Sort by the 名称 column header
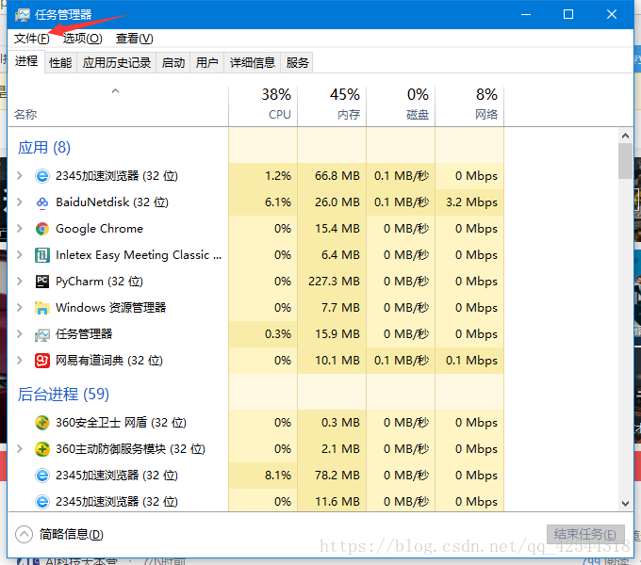Screen dimensions: 641x565 (118, 105)
